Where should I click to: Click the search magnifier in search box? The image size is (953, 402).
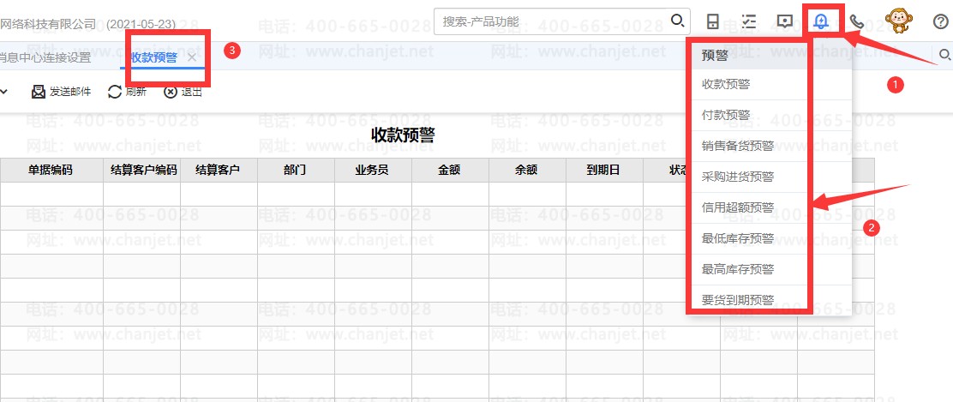pos(677,21)
